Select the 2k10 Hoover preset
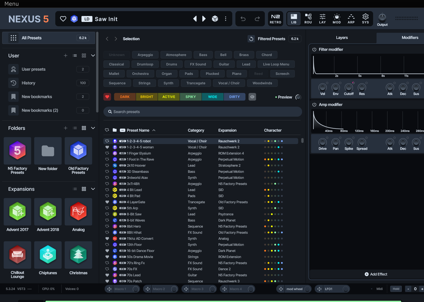The height and width of the screenshot is (302, 424). tap(201, 165)
